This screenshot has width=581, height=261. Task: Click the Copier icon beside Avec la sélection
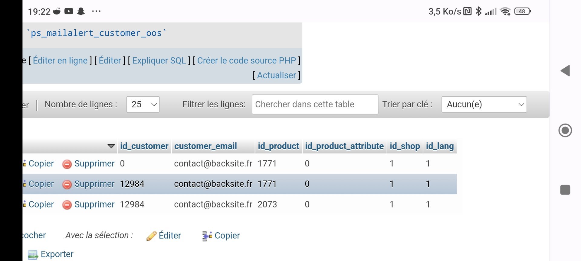[207, 236]
